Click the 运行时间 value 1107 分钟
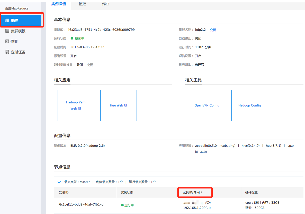The height and width of the screenshot is (214, 305). (203, 47)
